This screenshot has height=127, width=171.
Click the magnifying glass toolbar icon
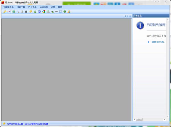18,12
